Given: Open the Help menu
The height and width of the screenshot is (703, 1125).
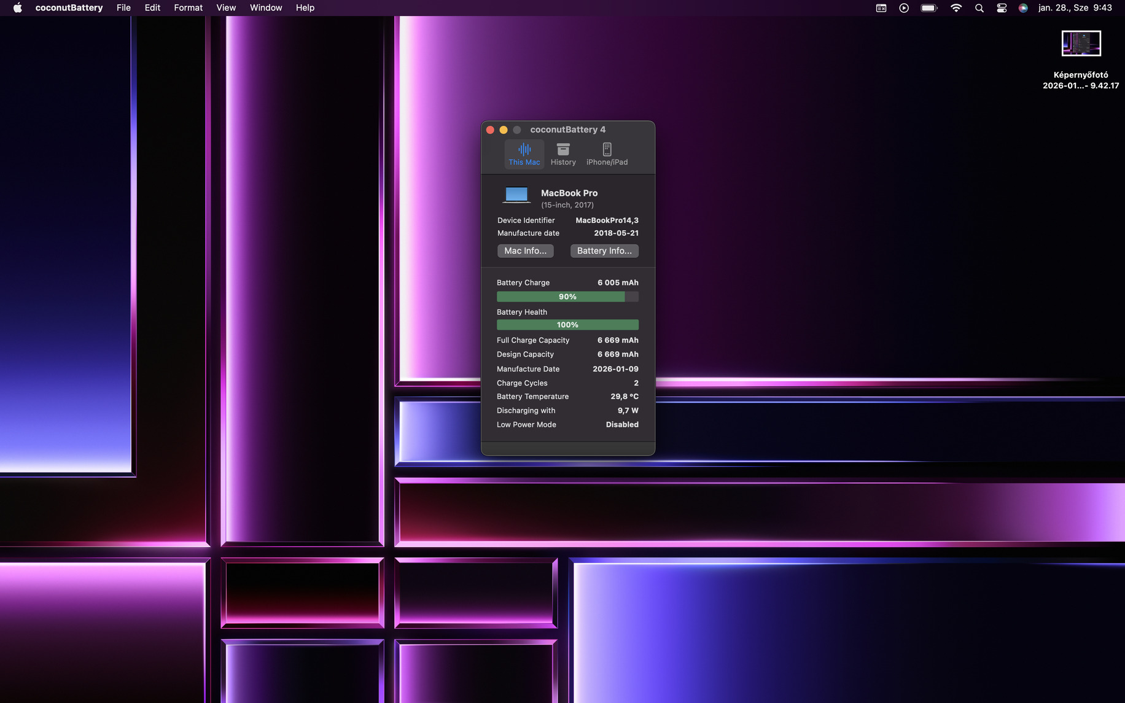Looking at the screenshot, I should coord(305,8).
